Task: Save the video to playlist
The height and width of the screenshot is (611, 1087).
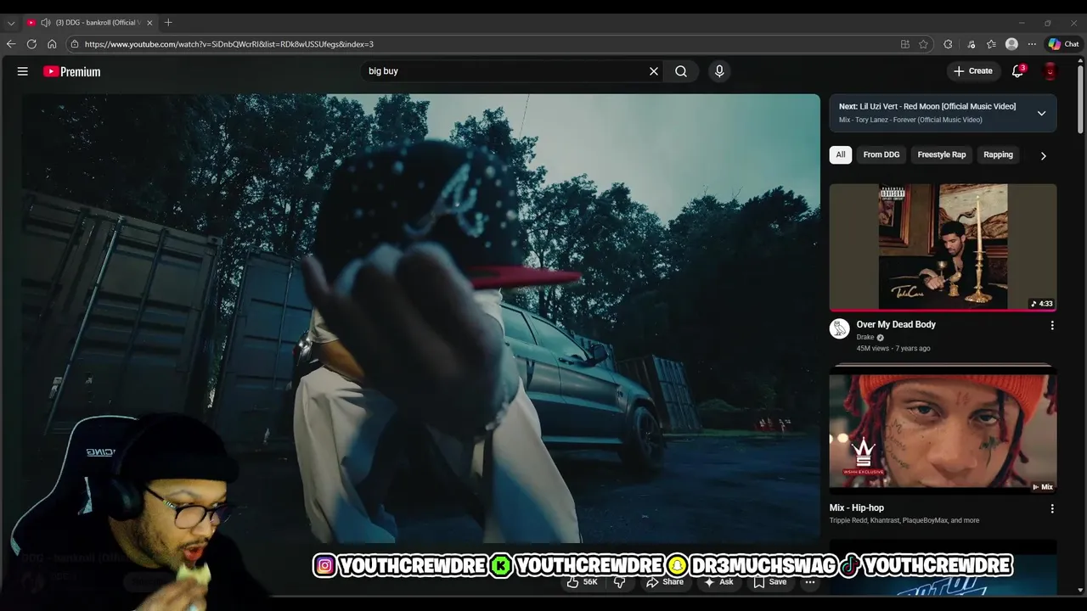Action: [770, 582]
